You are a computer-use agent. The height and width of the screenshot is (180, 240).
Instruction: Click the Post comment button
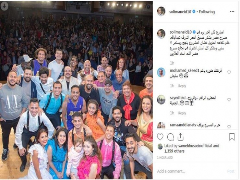coord(231,171)
